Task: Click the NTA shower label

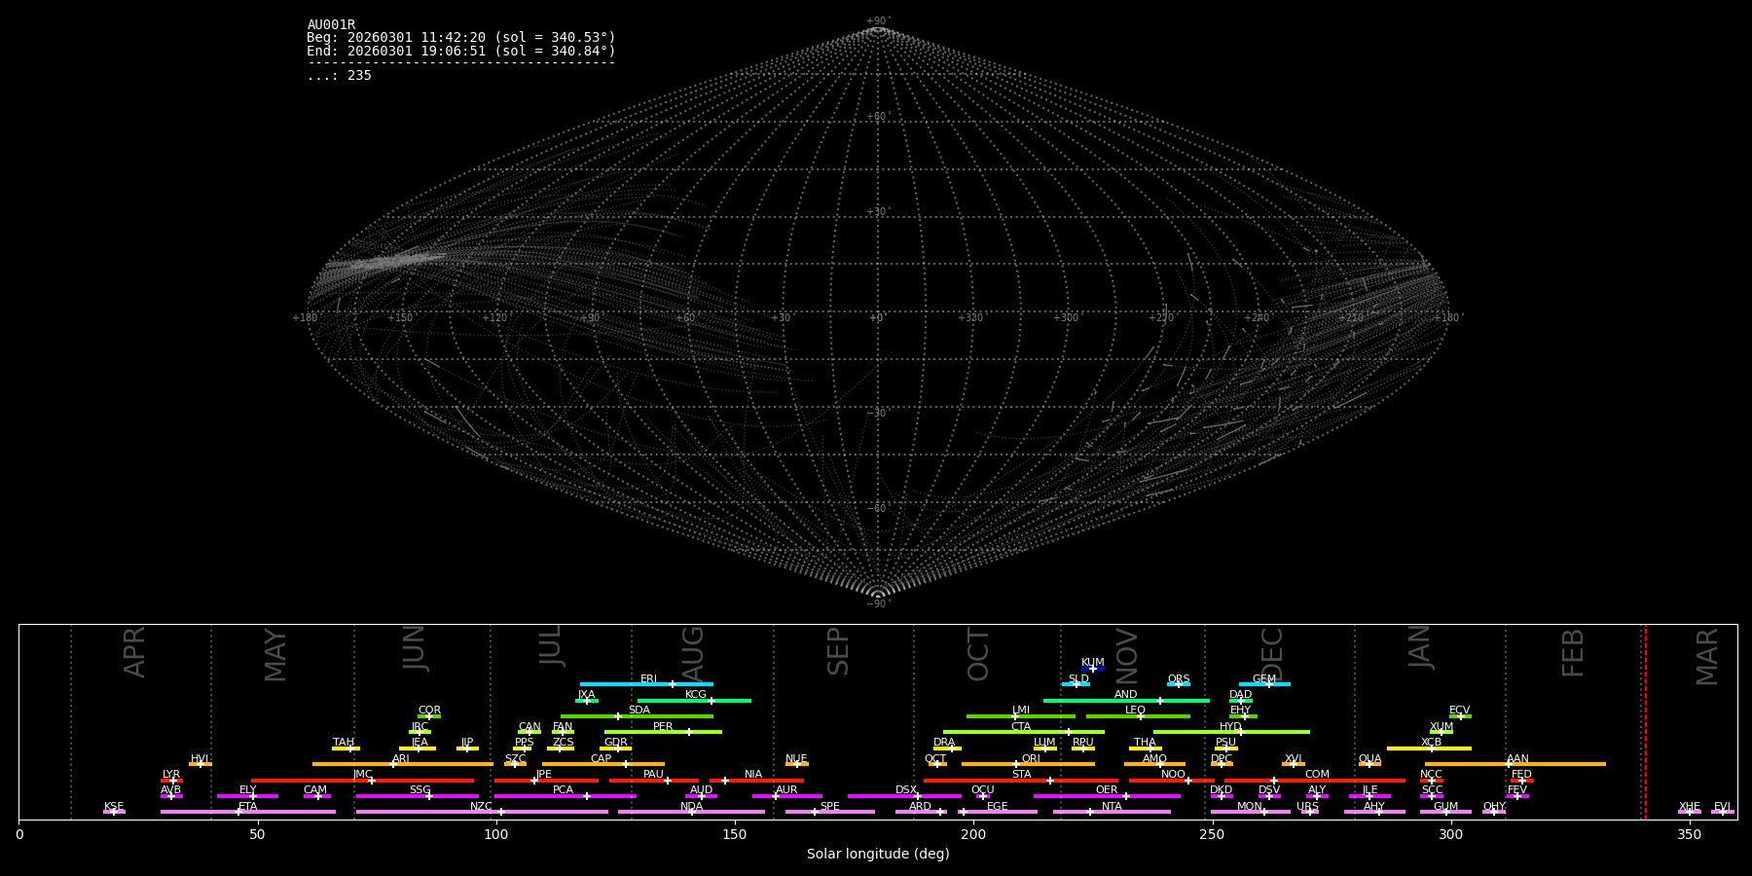Action: 1113,807
